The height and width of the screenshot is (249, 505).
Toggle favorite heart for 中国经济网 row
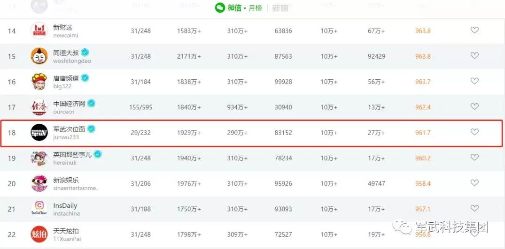tap(474, 106)
